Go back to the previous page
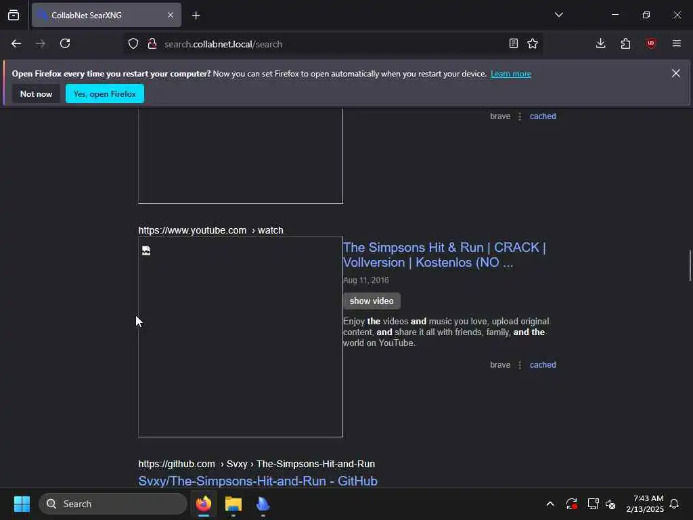693x520 pixels. [x=16, y=44]
